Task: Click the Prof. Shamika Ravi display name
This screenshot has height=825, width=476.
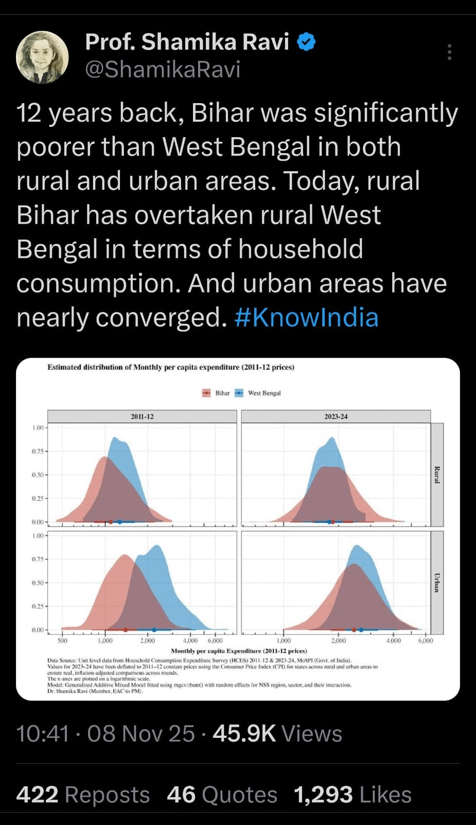Action: click(x=187, y=42)
